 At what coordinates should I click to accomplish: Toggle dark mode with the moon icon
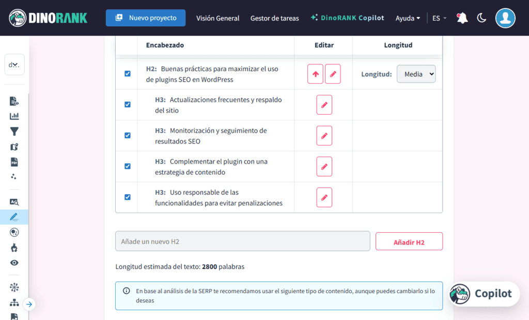481,17
